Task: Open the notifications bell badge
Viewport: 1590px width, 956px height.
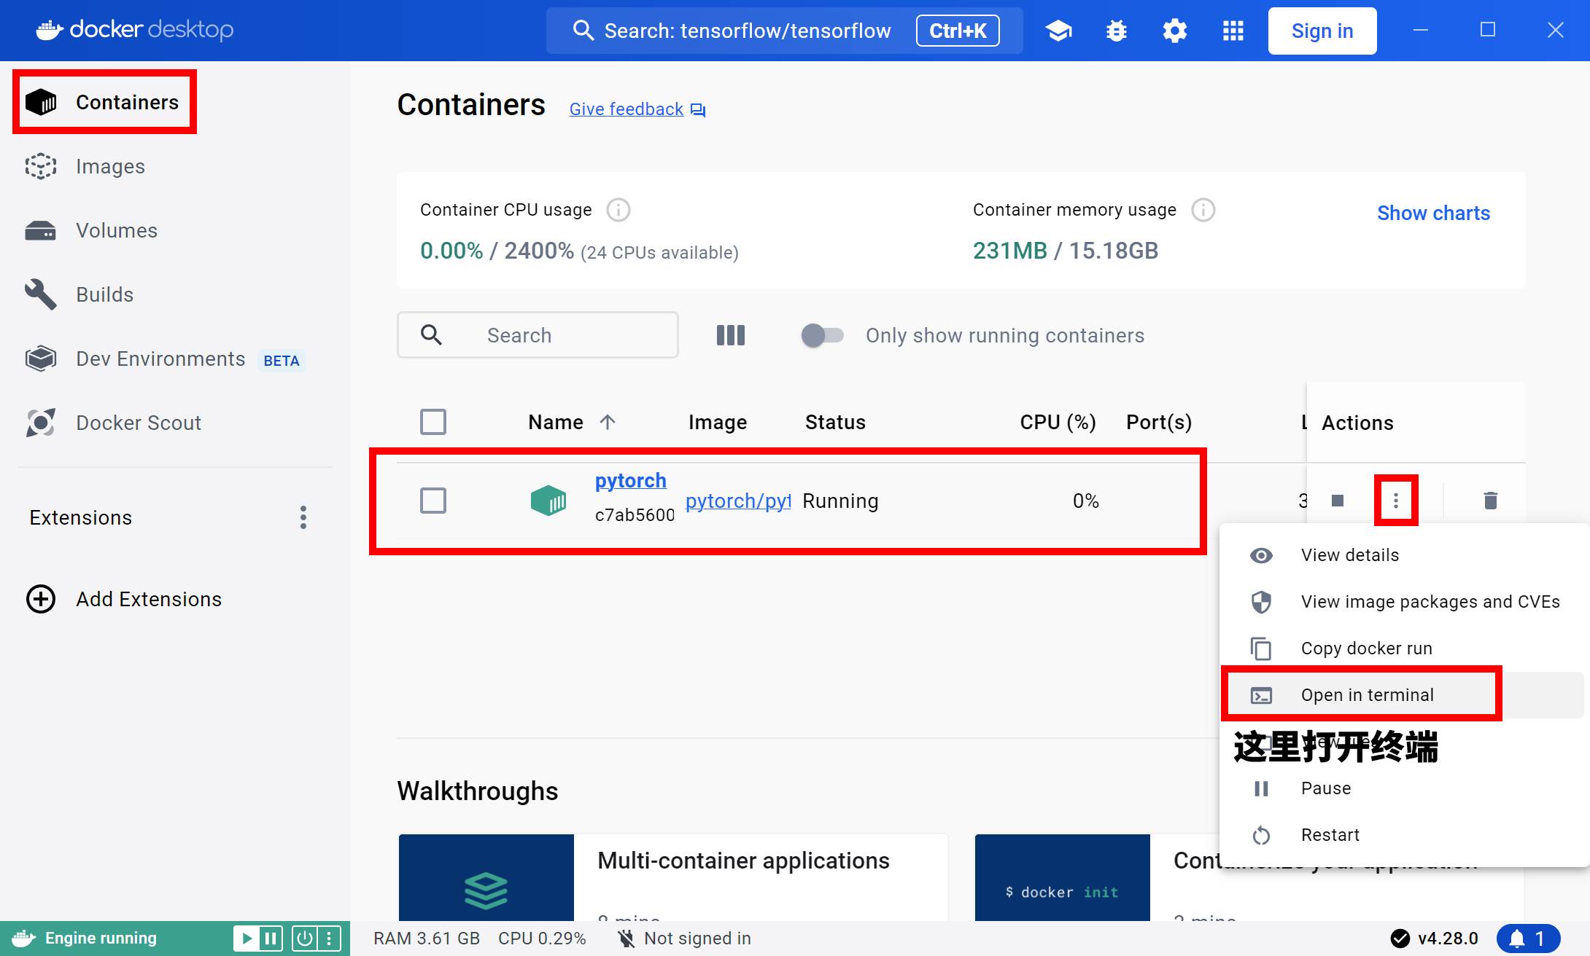Action: pyautogui.click(x=1528, y=939)
